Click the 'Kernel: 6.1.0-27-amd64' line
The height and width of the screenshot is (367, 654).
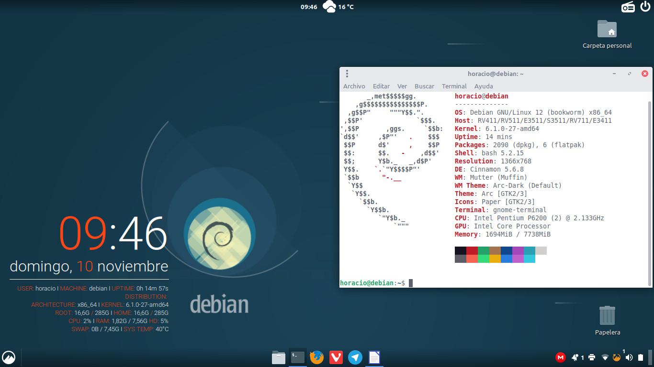(497, 129)
